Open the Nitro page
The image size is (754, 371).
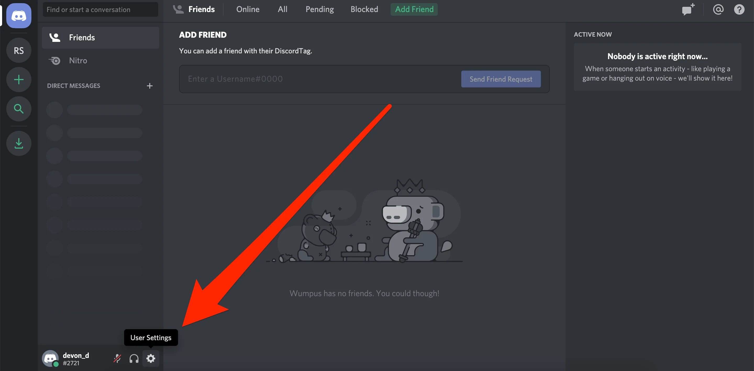[77, 60]
